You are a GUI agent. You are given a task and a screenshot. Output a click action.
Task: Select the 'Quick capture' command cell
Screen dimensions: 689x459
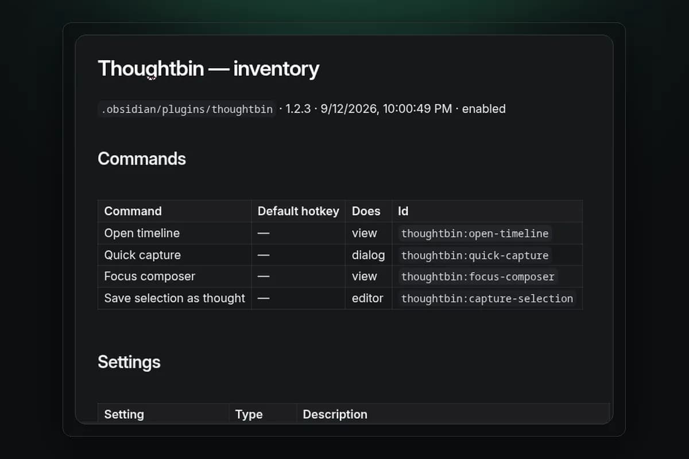click(x=175, y=255)
